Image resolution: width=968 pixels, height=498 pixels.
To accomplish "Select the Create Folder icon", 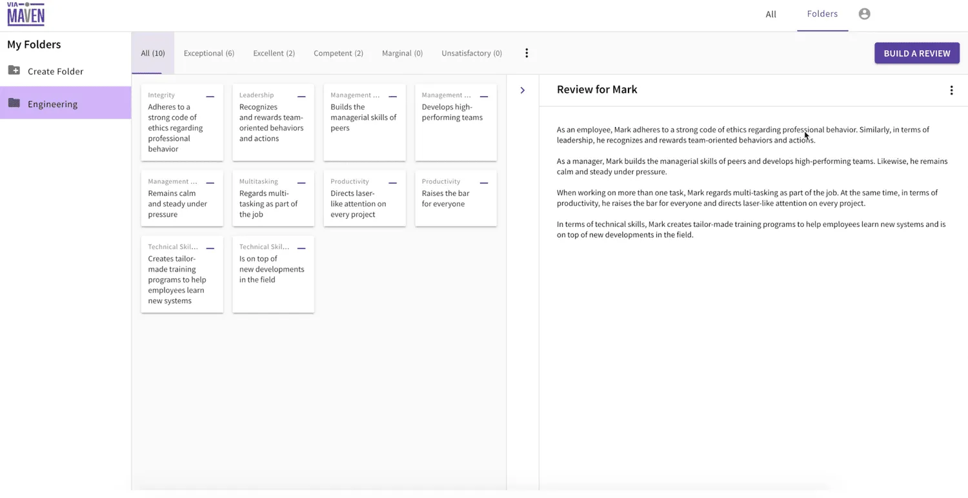I will point(14,71).
